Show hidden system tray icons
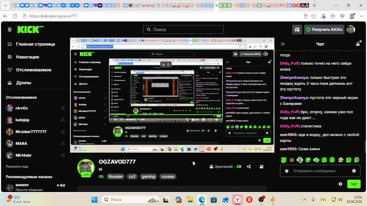 click(x=305, y=199)
